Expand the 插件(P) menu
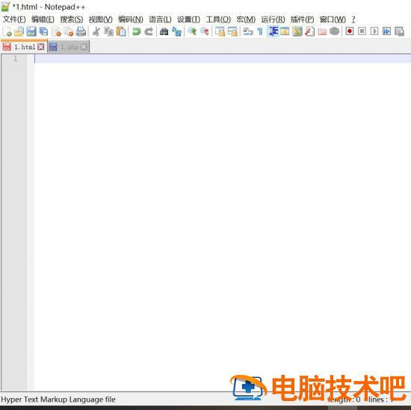Image resolution: width=411 pixels, height=410 pixels. (x=302, y=19)
